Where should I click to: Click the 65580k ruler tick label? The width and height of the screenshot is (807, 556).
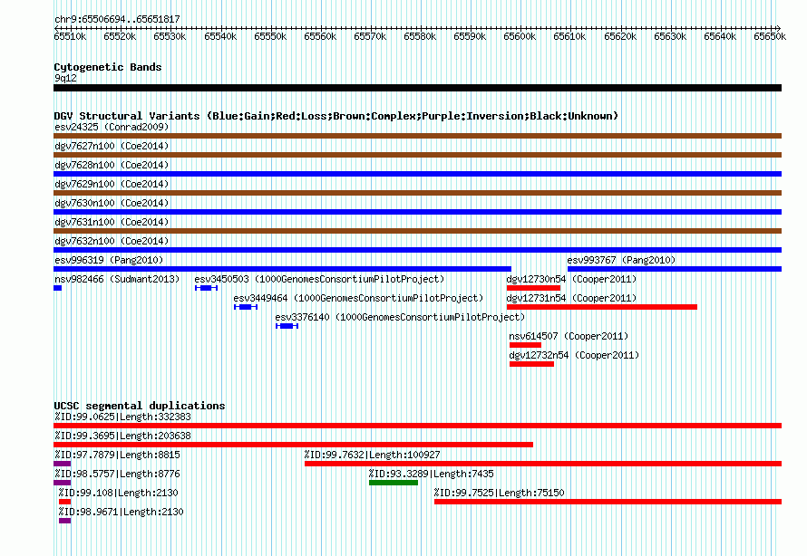[x=420, y=36]
